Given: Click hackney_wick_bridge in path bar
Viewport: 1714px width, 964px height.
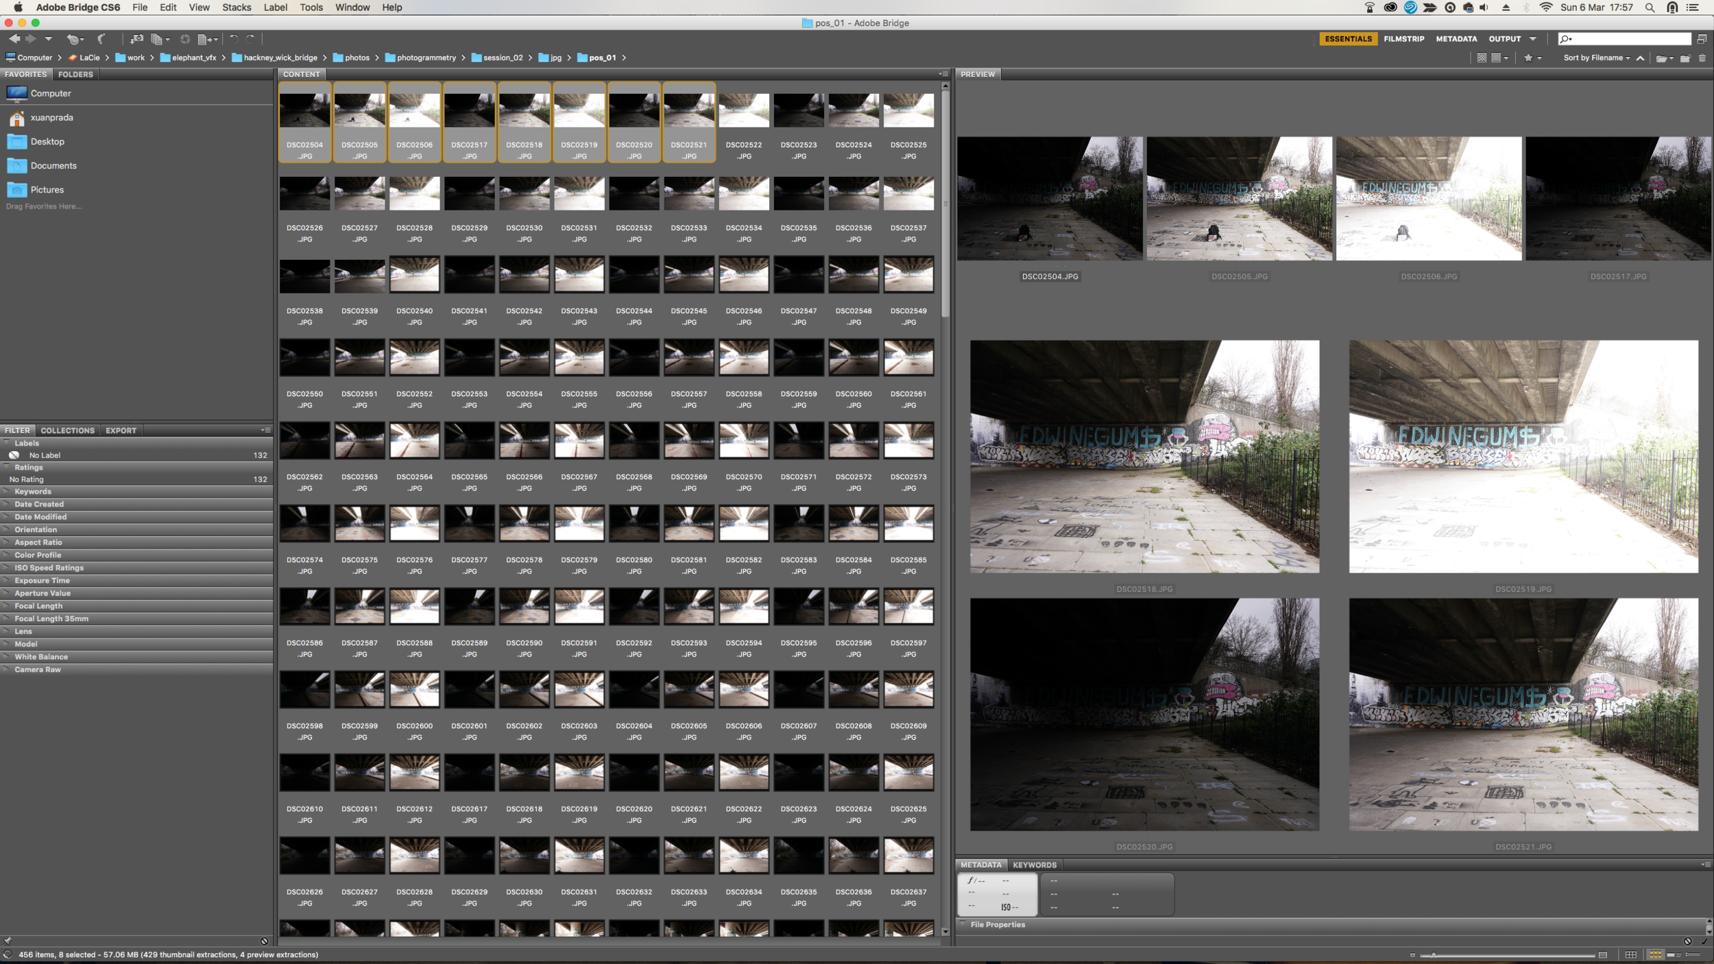Looking at the screenshot, I should point(280,58).
